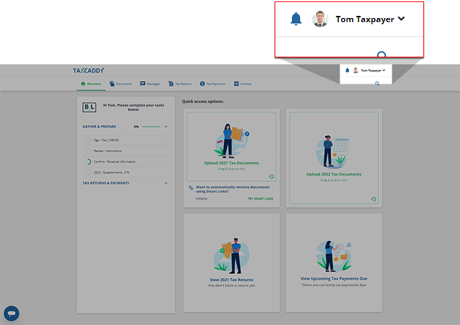This screenshot has height=325, width=460.
Task: Open the Tax Payments tab
Action: tap(212, 84)
